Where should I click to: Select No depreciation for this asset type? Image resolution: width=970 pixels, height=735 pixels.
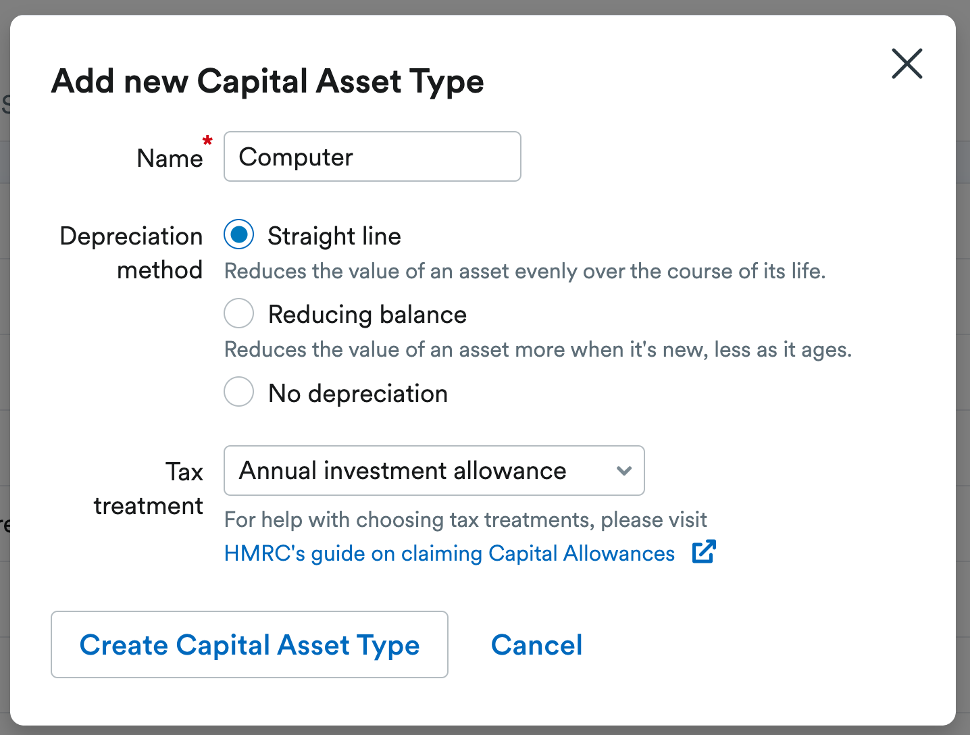[239, 392]
